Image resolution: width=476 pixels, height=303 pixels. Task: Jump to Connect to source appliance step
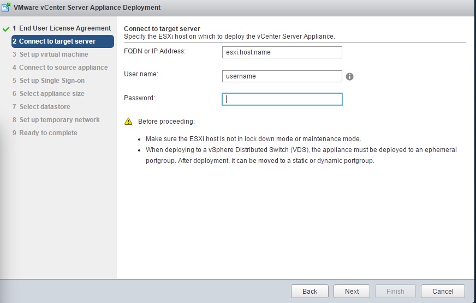63,68
